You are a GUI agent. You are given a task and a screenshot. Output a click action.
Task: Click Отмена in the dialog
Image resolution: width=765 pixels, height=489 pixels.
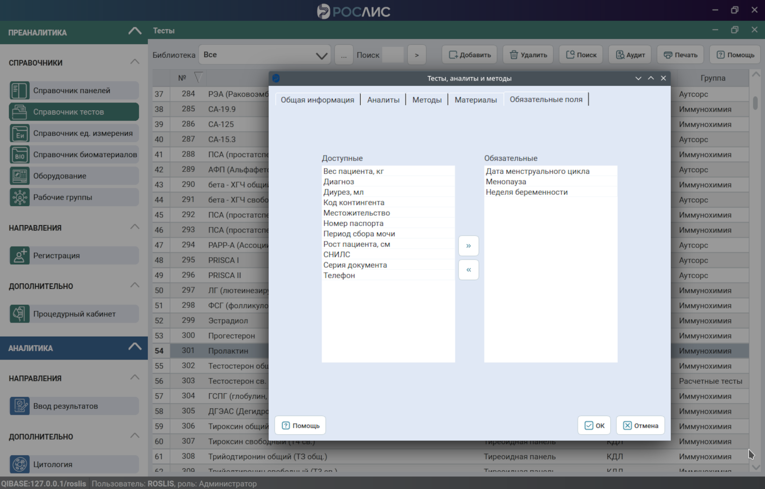point(641,426)
